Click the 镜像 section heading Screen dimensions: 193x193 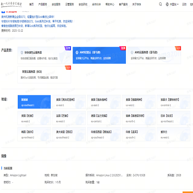(x=4, y=156)
